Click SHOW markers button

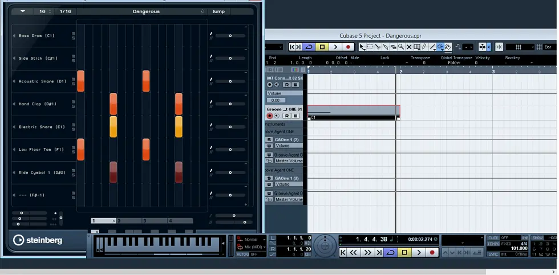click(x=537, y=238)
